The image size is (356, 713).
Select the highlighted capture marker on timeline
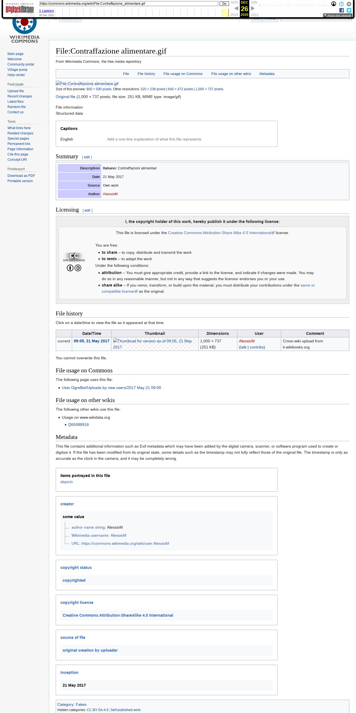pos(225,13)
